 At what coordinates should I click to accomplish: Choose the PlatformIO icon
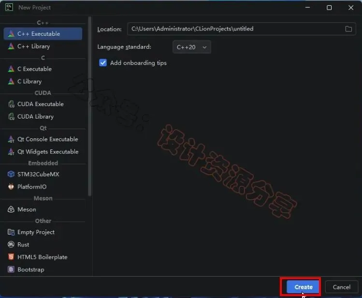click(x=11, y=187)
